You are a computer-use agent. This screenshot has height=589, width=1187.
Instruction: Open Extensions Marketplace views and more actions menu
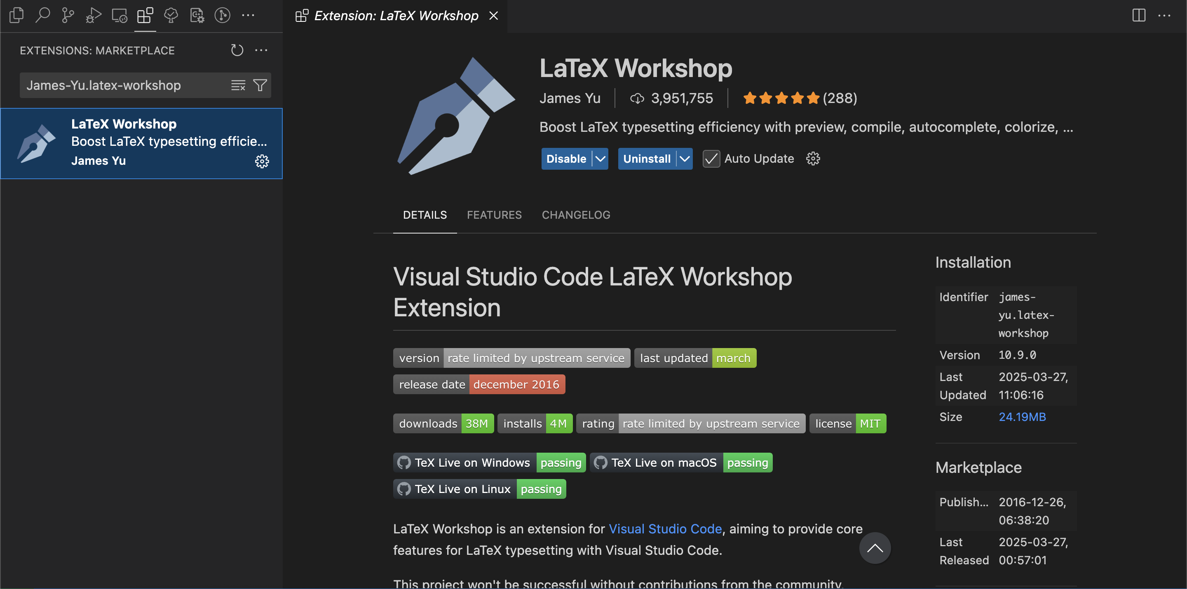[x=261, y=50]
